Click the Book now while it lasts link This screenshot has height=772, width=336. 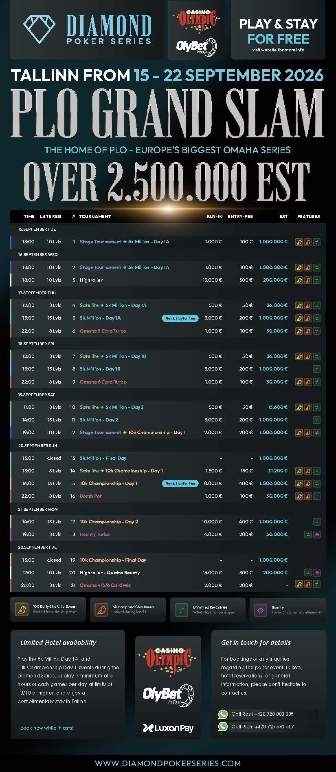[x=47, y=728]
